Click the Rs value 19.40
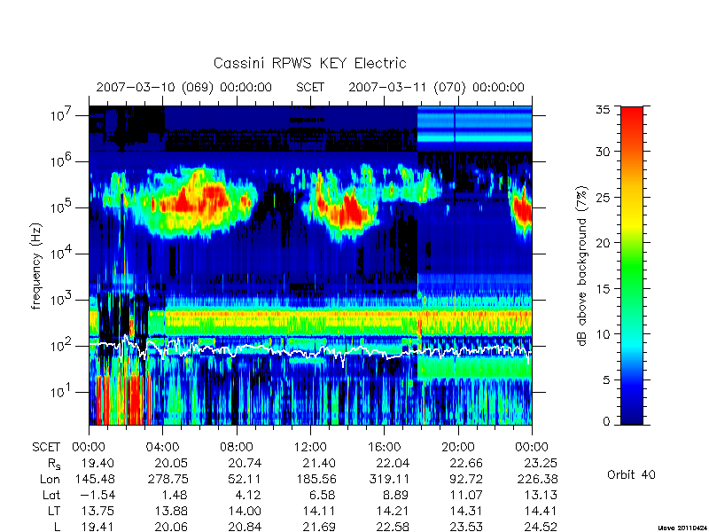Screen dimensions: 709x532 97,463
